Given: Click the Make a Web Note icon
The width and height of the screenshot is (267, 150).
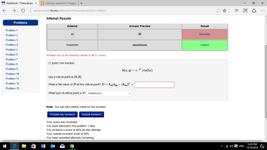Looking at the screenshot, I should 245,10.
